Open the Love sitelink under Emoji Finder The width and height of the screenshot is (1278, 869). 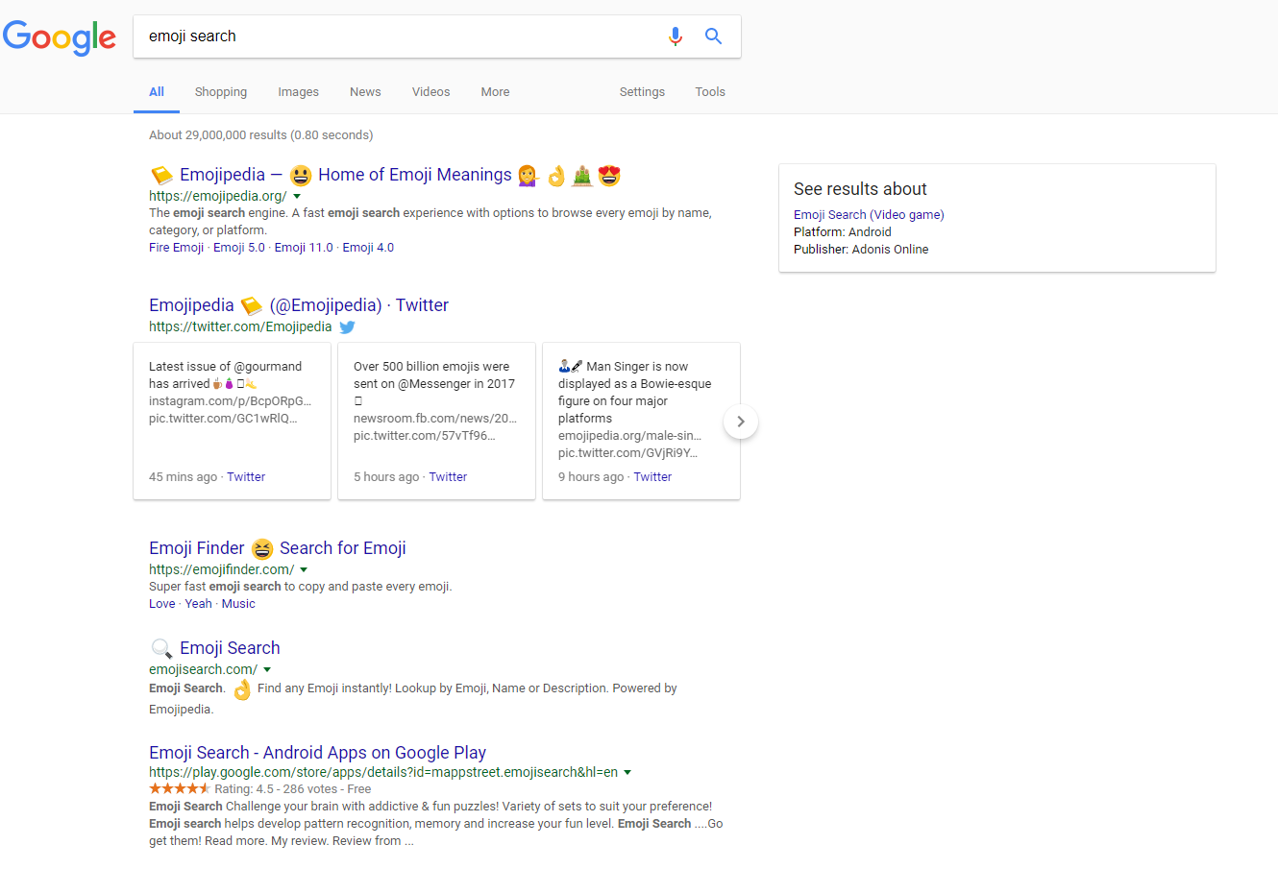[x=161, y=604]
